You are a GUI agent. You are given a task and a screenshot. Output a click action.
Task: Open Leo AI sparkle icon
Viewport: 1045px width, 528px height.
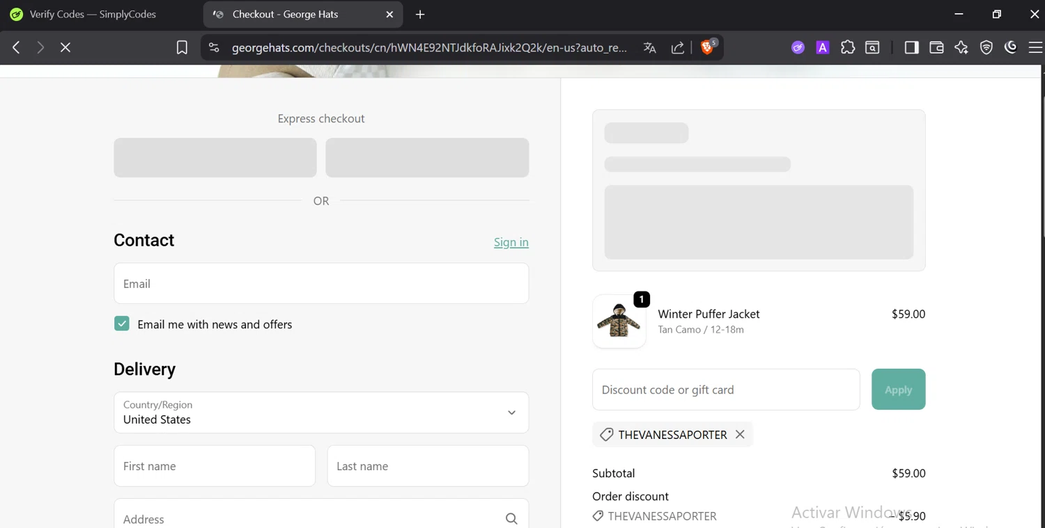click(961, 47)
